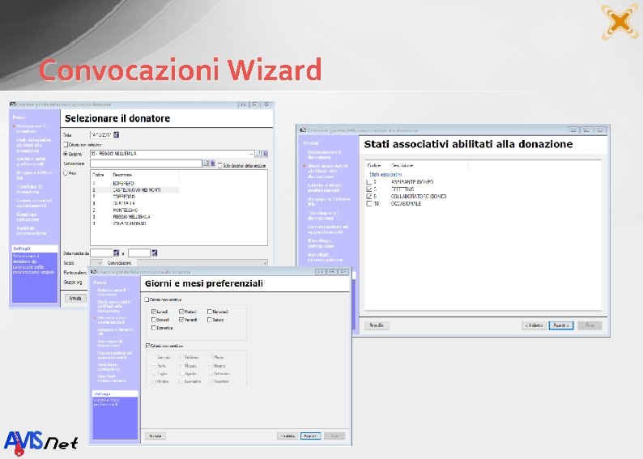Check the Sabato checkbox
643x459 pixels.
click(210, 320)
